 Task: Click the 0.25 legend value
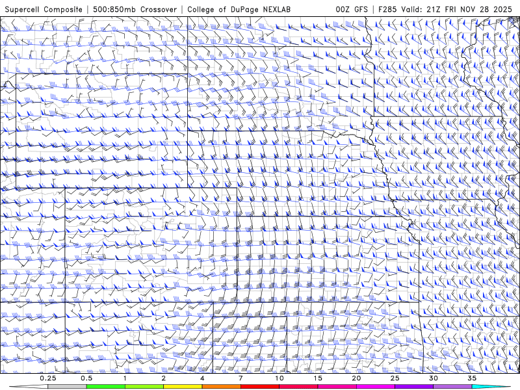coord(48,378)
